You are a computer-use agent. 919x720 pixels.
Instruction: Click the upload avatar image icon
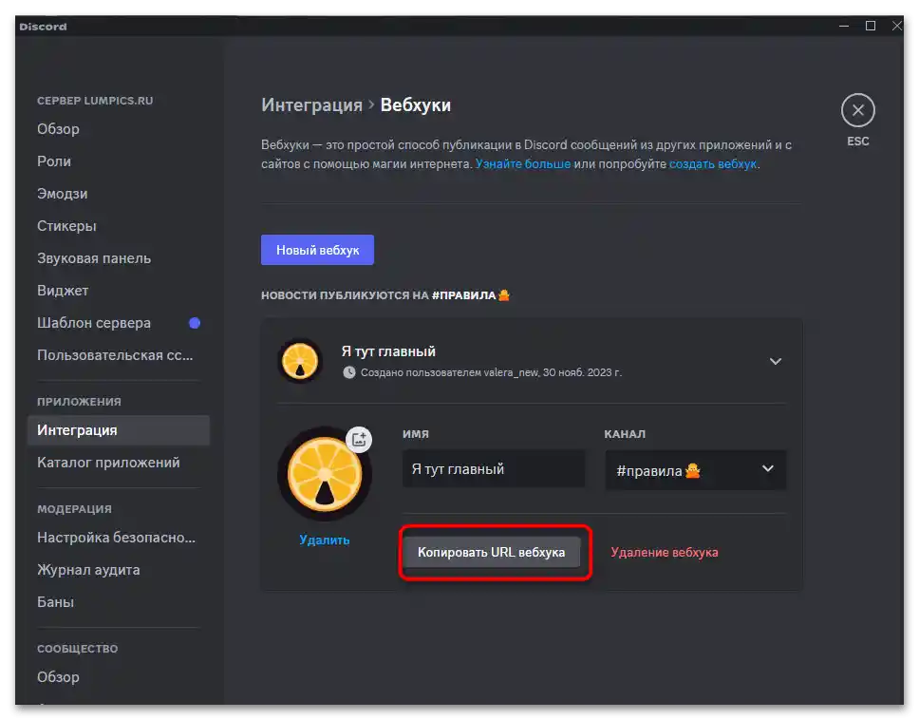pos(359,439)
